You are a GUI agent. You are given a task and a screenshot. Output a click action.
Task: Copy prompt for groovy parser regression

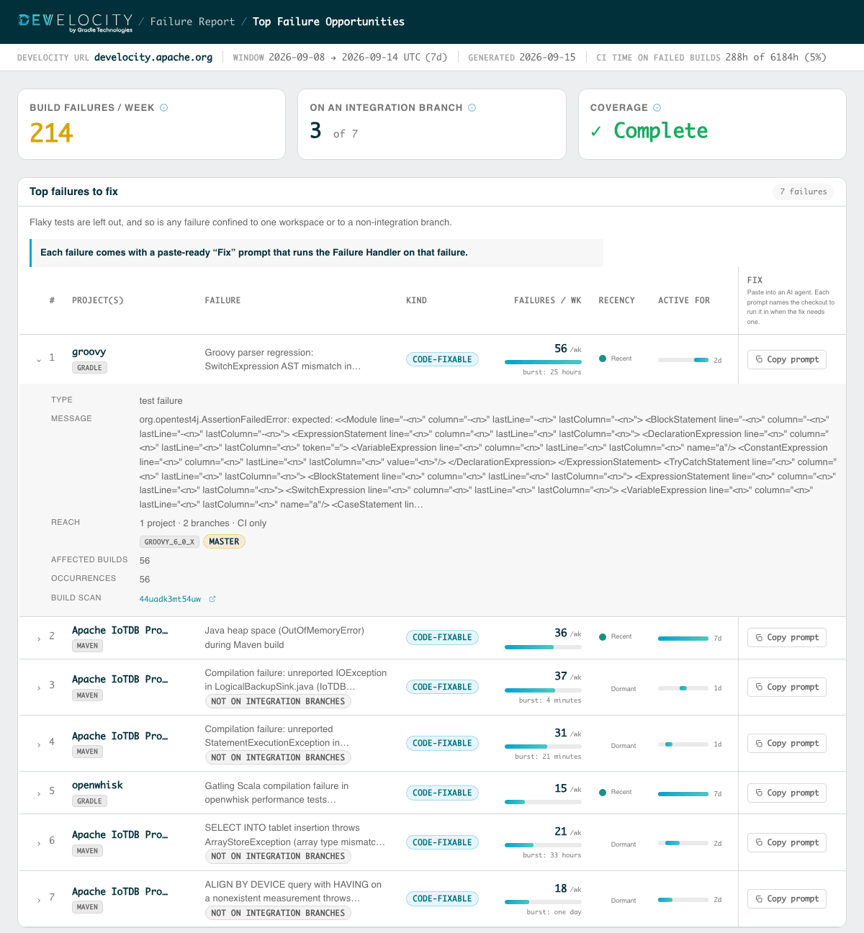point(787,359)
